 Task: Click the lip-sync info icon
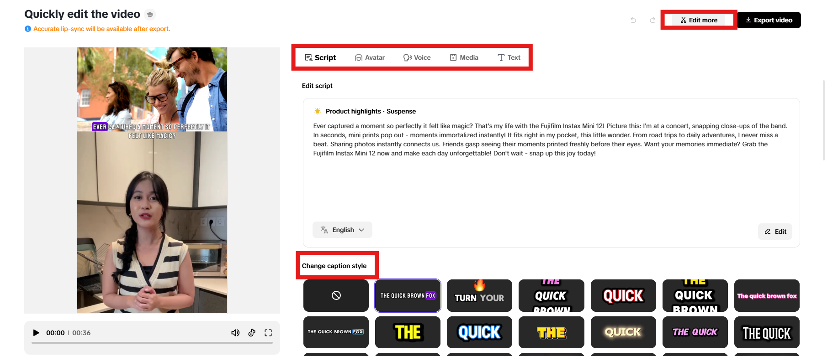(28, 29)
